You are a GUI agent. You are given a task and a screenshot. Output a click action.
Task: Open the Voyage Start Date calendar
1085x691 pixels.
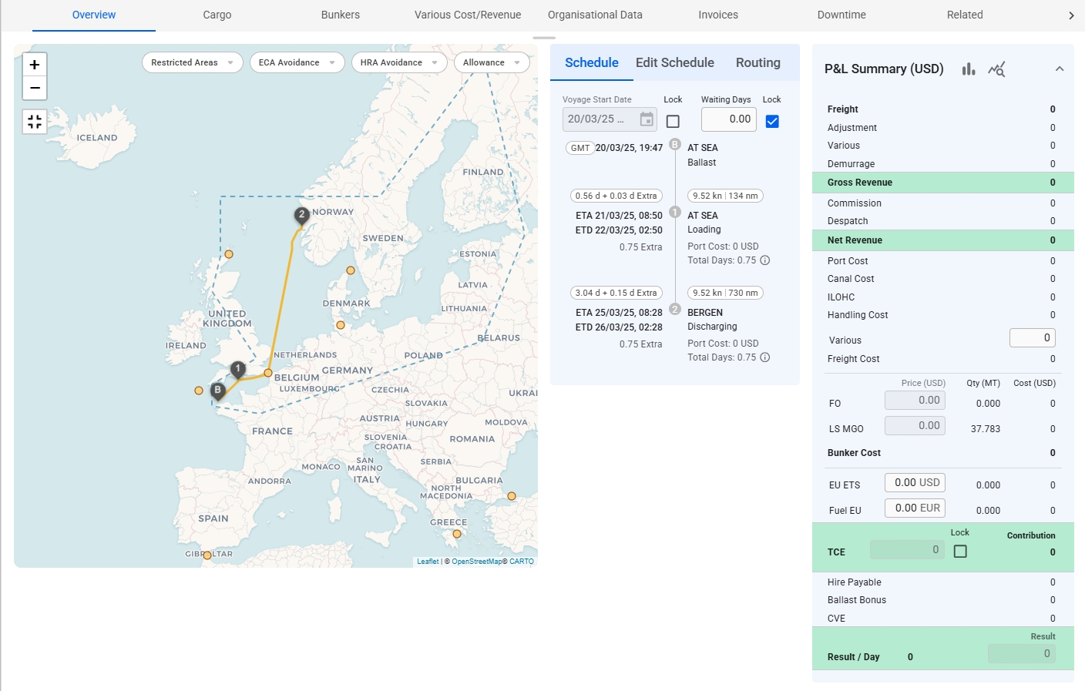click(x=647, y=119)
